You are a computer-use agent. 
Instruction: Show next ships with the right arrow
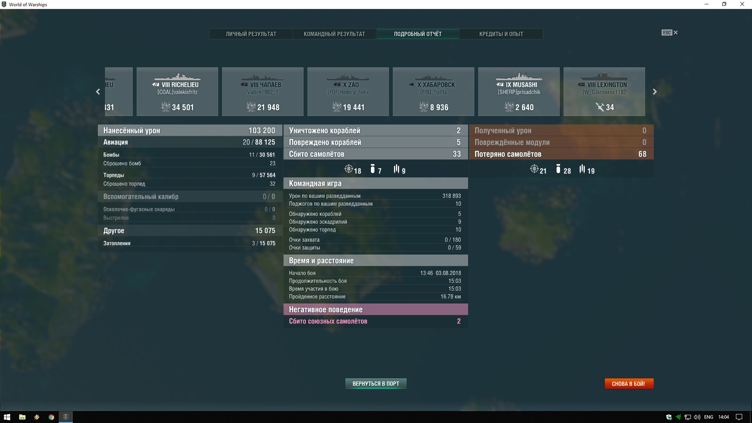(x=654, y=92)
